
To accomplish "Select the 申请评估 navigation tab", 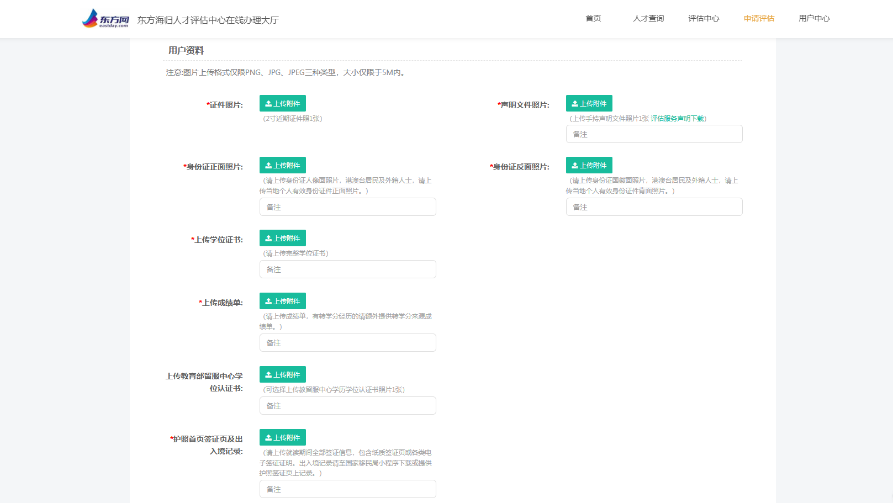I will pyautogui.click(x=759, y=19).
